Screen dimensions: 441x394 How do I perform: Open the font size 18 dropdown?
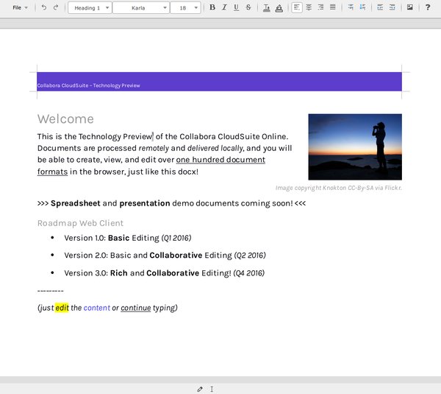pyautogui.click(x=186, y=8)
